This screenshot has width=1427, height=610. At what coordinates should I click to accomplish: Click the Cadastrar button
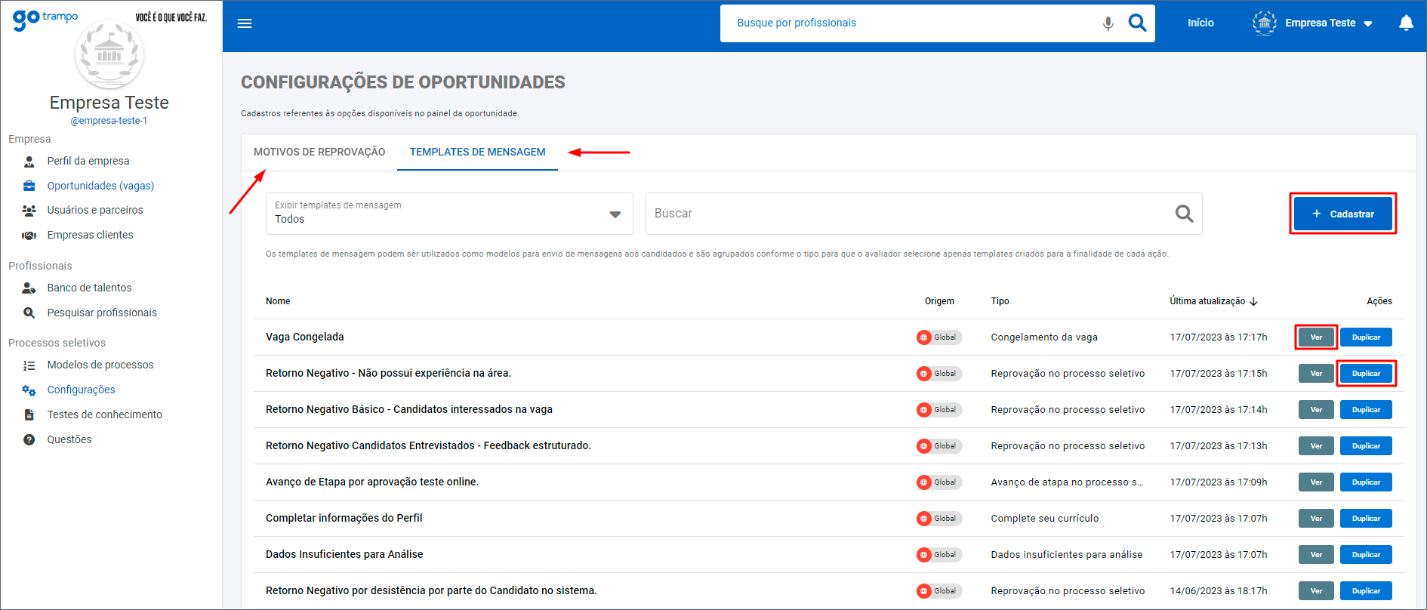point(1342,214)
